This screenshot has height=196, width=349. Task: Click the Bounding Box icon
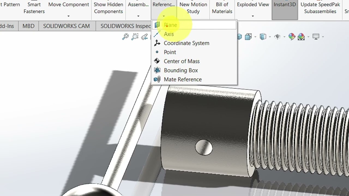click(x=157, y=70)
